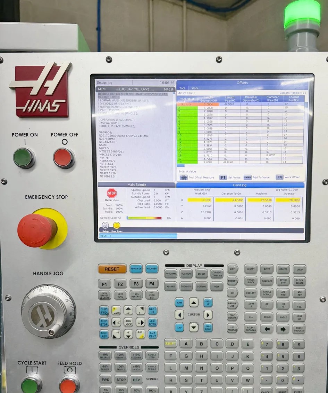The image size is (328, 393).
Task: Switch to the Tool offsets tab
Action: click(182, 88)
